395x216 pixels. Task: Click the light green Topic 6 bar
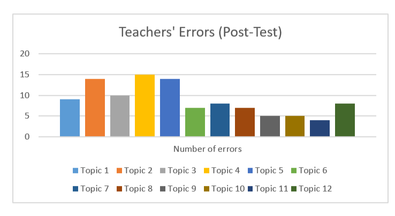[x=195, y=122]
